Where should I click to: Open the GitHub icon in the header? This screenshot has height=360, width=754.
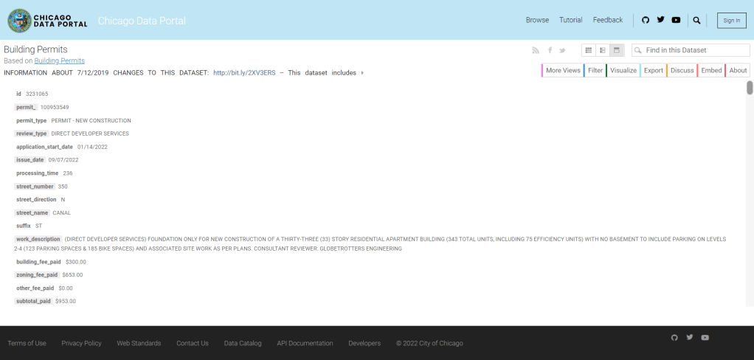click(646, 20)
